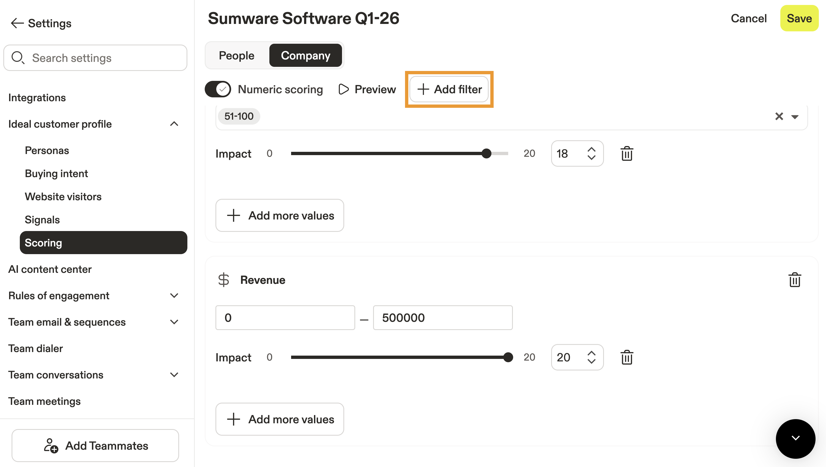Screen dimensions: 826x467
Task: Toggle Numeric scoring off
Action: click(218, 89)
